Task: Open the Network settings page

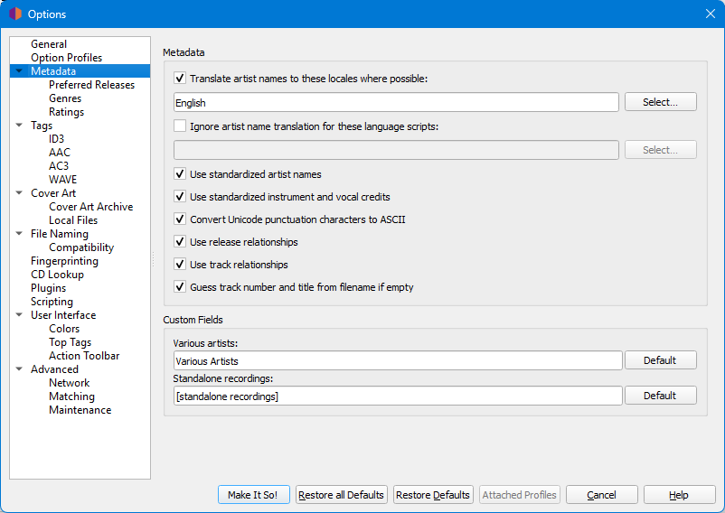Action: pos(70,383)
